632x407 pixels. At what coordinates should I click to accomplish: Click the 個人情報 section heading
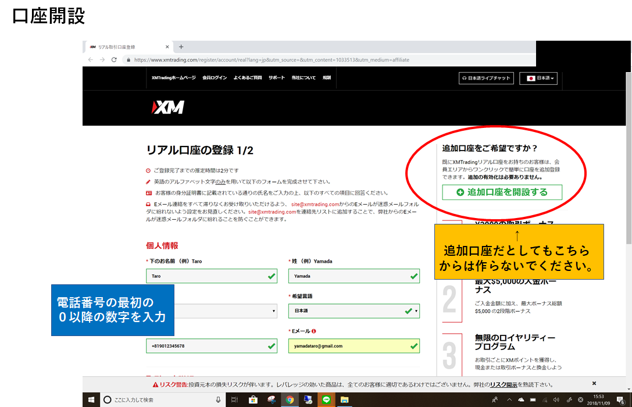click(x=162, y=245)
